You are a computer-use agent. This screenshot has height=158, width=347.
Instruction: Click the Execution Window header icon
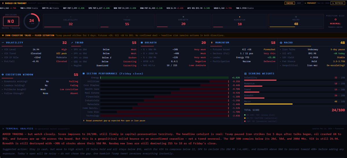3,75
